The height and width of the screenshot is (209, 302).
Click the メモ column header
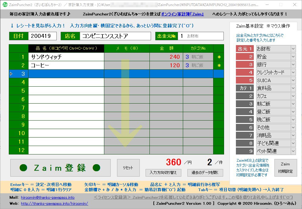click(127, 48)
